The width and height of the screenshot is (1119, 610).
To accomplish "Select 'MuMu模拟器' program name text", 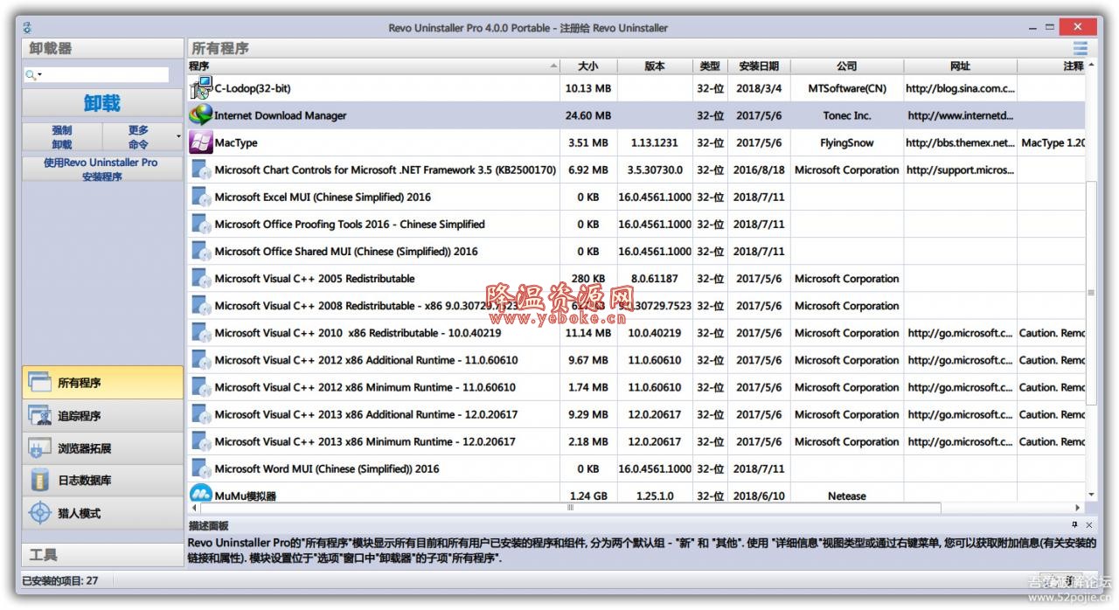I will pyautogui.click(x=245, y=496).
